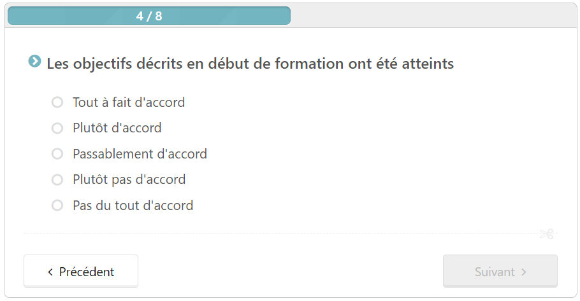
Task: Click the question heading about objectifs atteints
Action: [x=250, y=64]
